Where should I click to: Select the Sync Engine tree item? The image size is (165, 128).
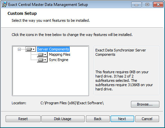[59, 60]
